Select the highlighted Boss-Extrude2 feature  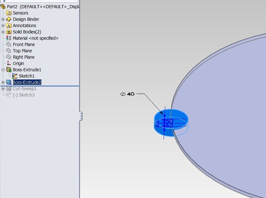pyautogui.click(x=27, y=82)
